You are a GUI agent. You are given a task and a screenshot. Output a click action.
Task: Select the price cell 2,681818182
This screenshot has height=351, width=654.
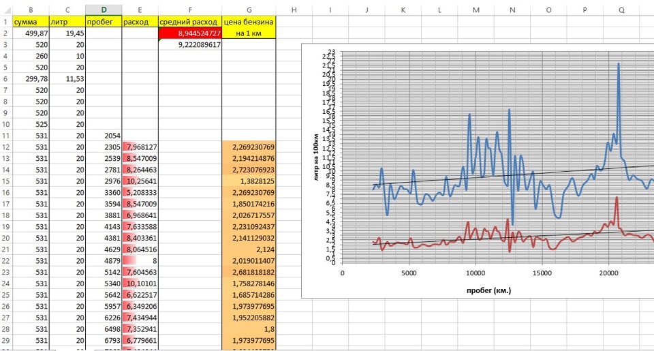(x=249, y=272)
